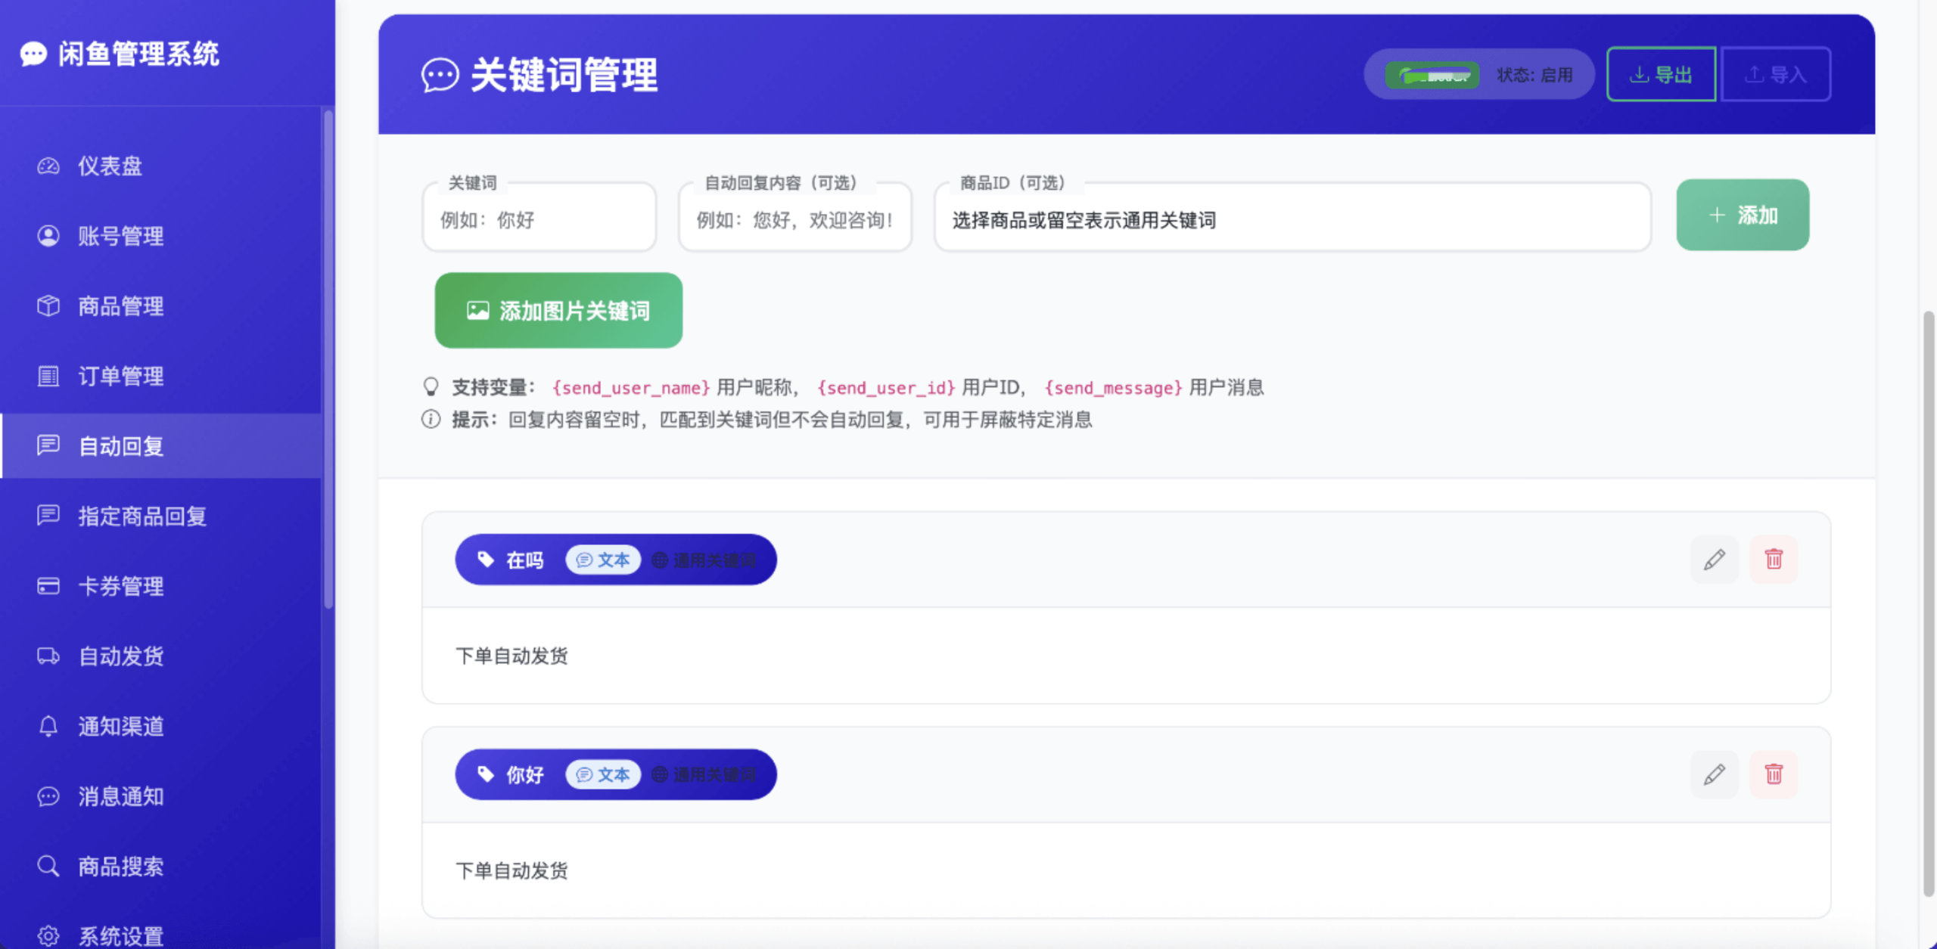Click edit pencil icon for 你好 keyword
Viewport: 1937px width, 949px height.
[1714, 774]
